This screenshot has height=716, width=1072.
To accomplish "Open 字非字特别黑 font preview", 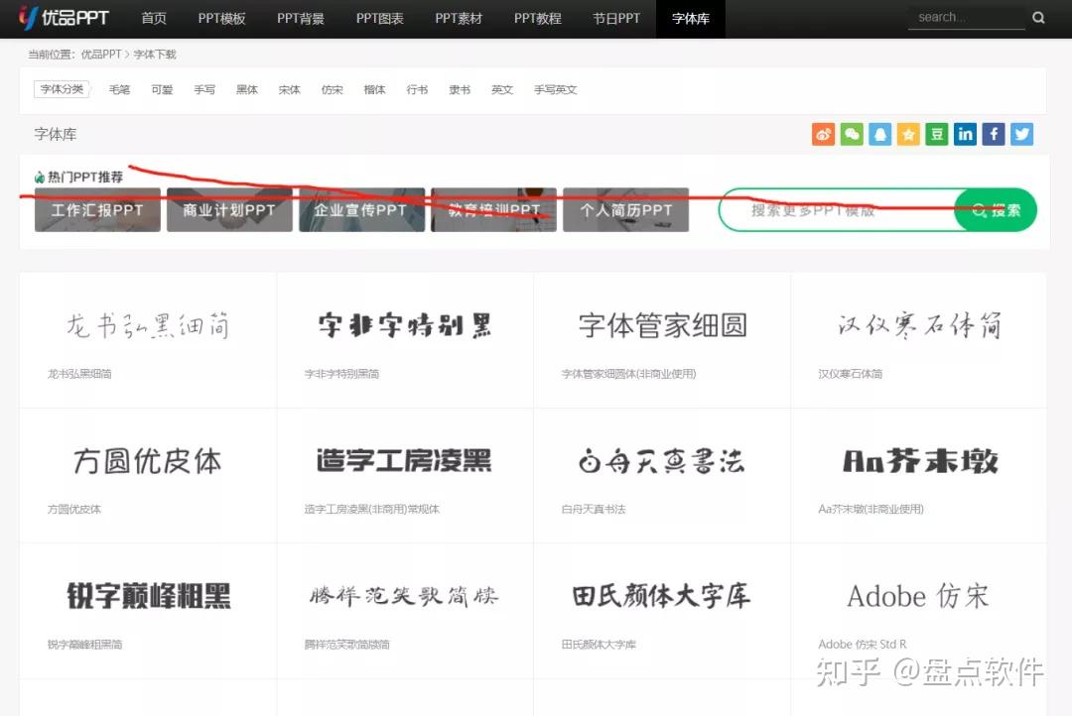I will click(405, 326).
